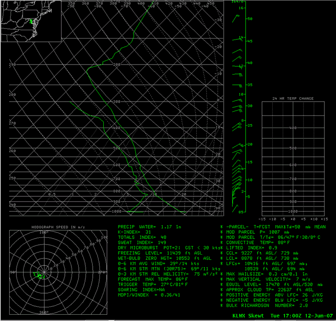This screenshot has height=321, width=336.
Task: Click the 1000 pressure label on the Skew-T
Action: tap(117, 211)
